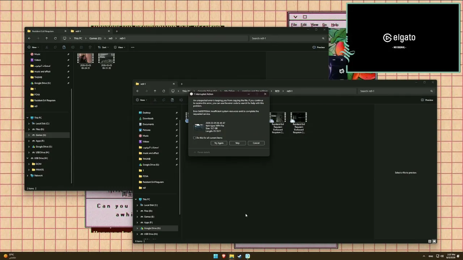463x260 pixels.
Task: Open Brave browser from the taskbar
Action: (224, 256)
